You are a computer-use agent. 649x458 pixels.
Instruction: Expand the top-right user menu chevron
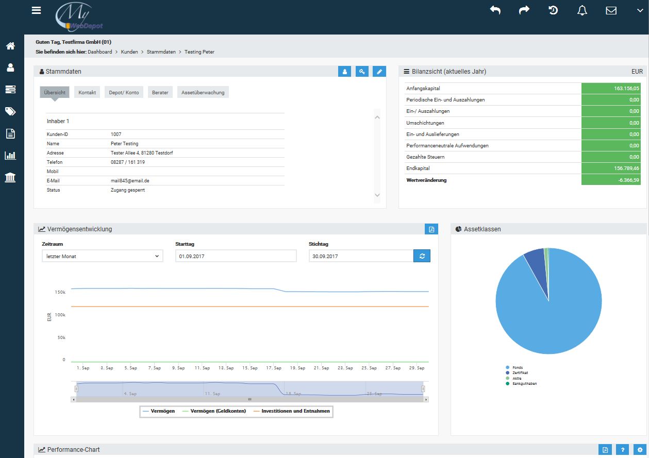coord(640,10)
